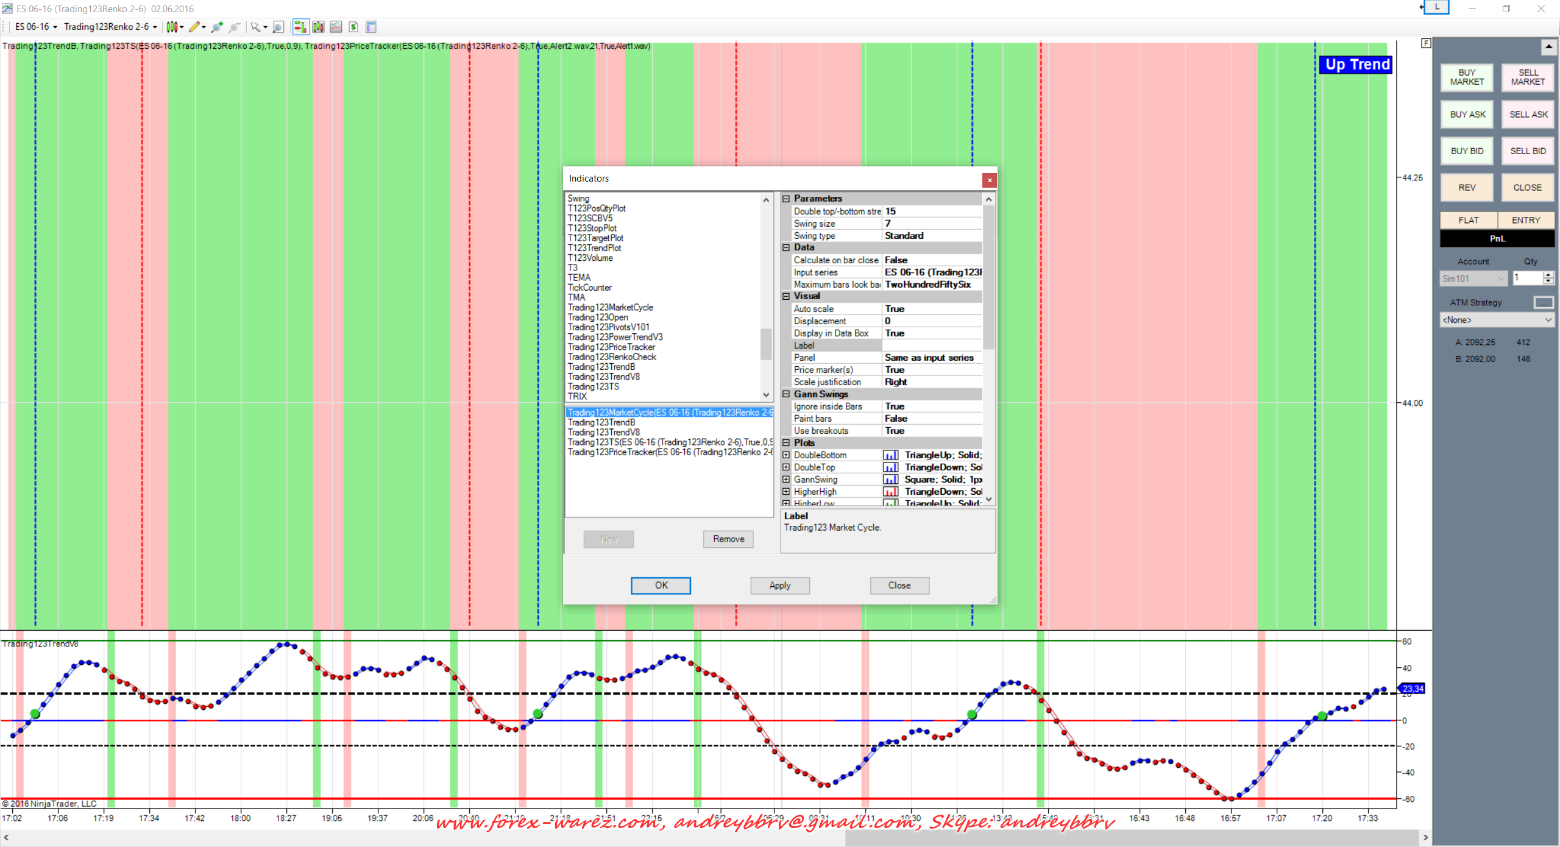Open the Strategies dollar sign icon

[353, 27]
